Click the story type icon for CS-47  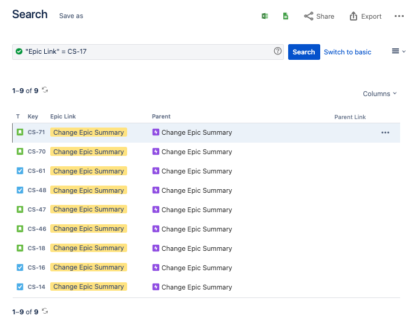pyautogui.click(x=20, y=209)
